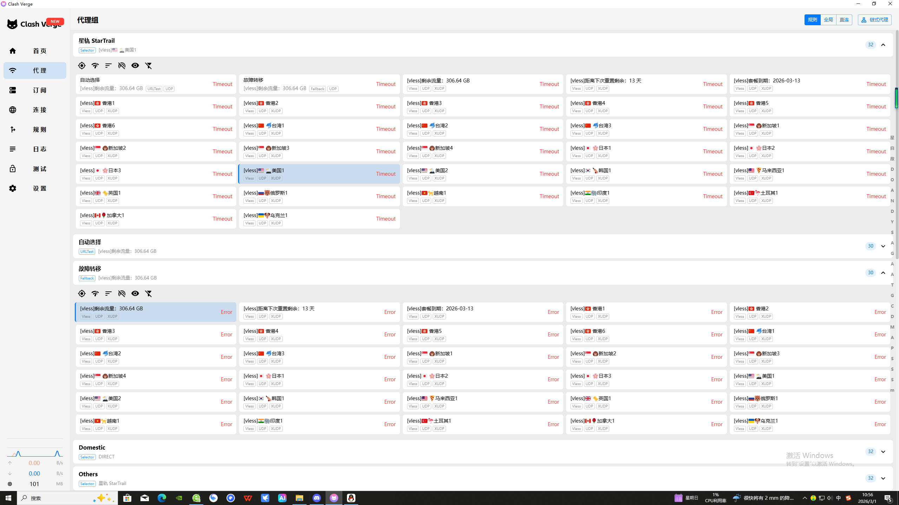
Task: Click locate icon in 故障转移 group toolbar
Action: point(82,294)
